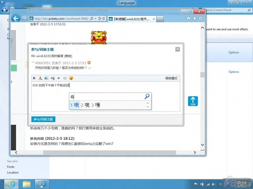Screen dimensions: 253x189
Task: Click the tiger emoticon image in post
Action: coord(99,37)
